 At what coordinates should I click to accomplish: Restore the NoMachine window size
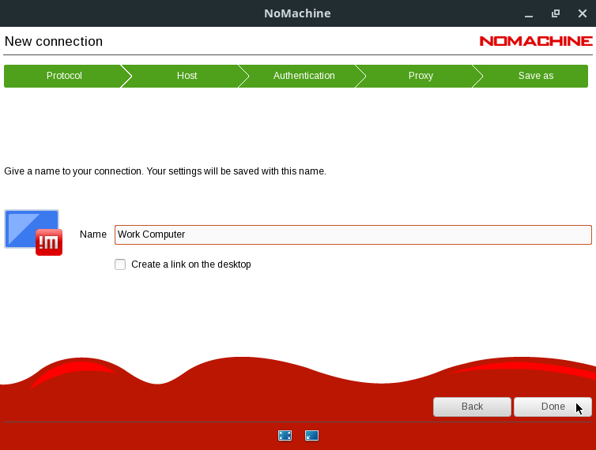tap(556, 13)
